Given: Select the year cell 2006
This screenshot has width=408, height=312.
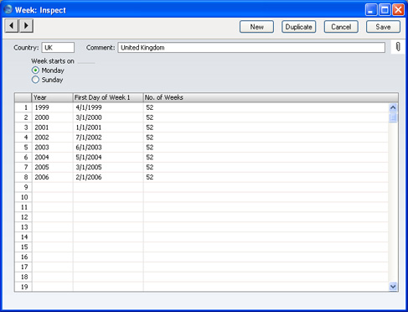Looking at the screenshot, I should coord(53,177).
